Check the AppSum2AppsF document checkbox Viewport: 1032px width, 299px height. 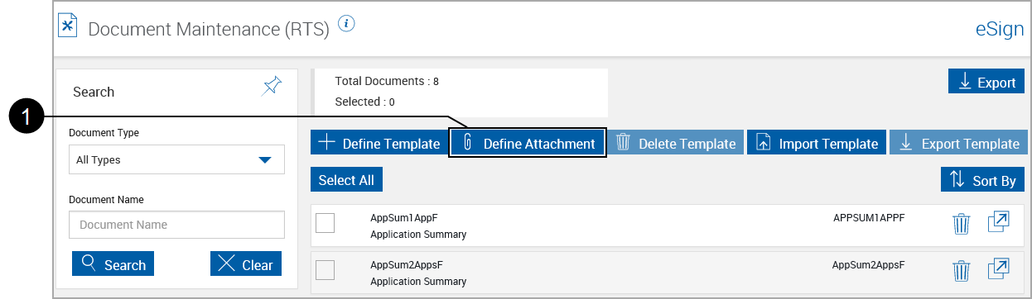[326, 269]
